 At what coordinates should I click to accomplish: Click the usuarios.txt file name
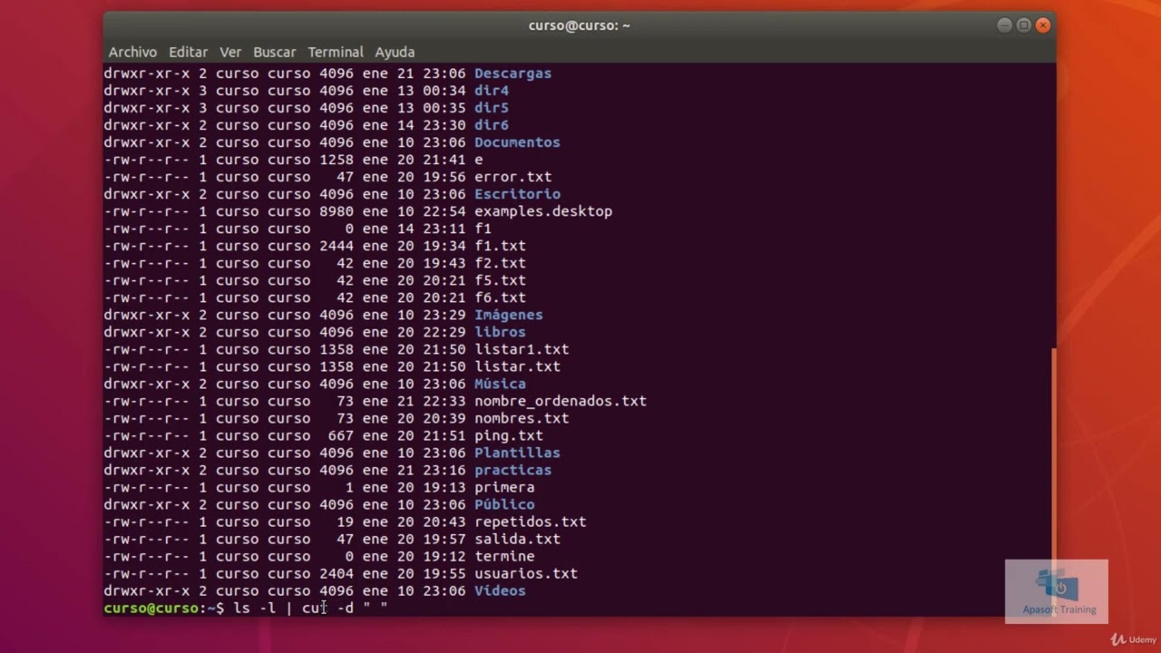pyautogui.click(x=526, y=573)
